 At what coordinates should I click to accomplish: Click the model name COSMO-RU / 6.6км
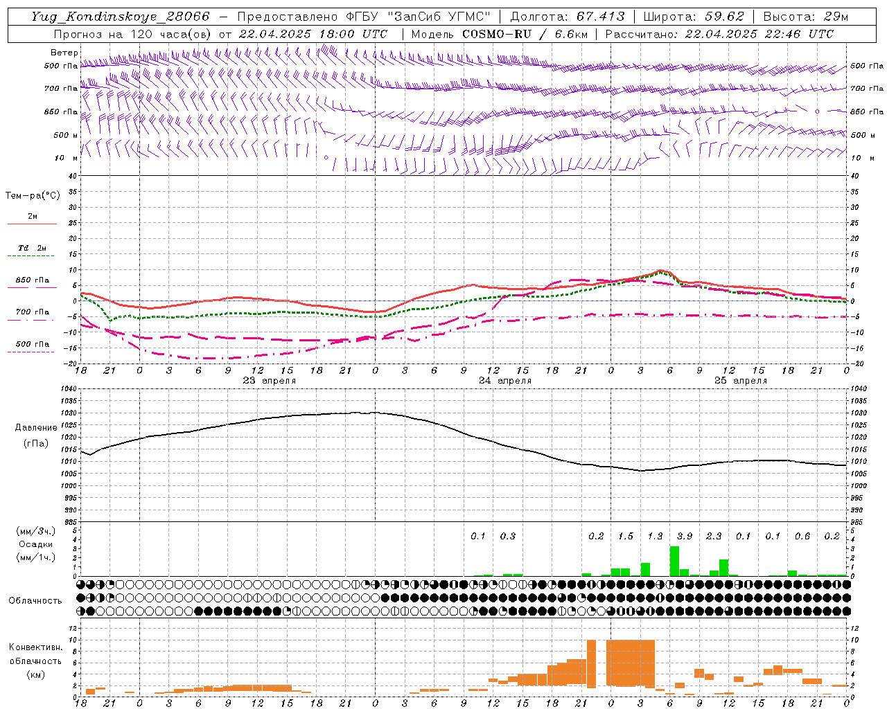(x=523, y=34)
